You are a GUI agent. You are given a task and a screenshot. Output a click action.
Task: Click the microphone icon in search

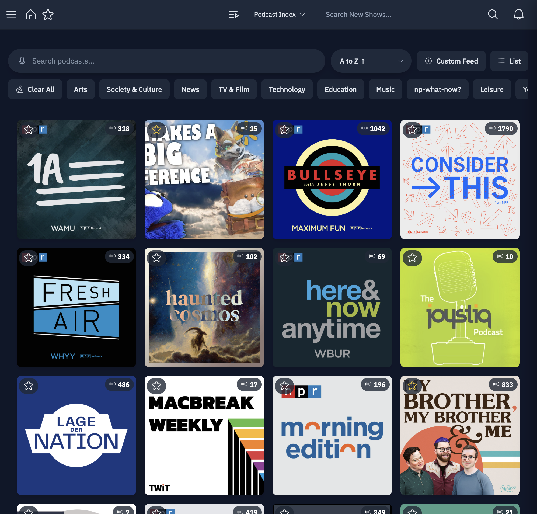click(22, 61)
